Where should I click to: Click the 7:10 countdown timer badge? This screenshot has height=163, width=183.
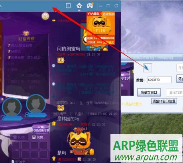100,30
